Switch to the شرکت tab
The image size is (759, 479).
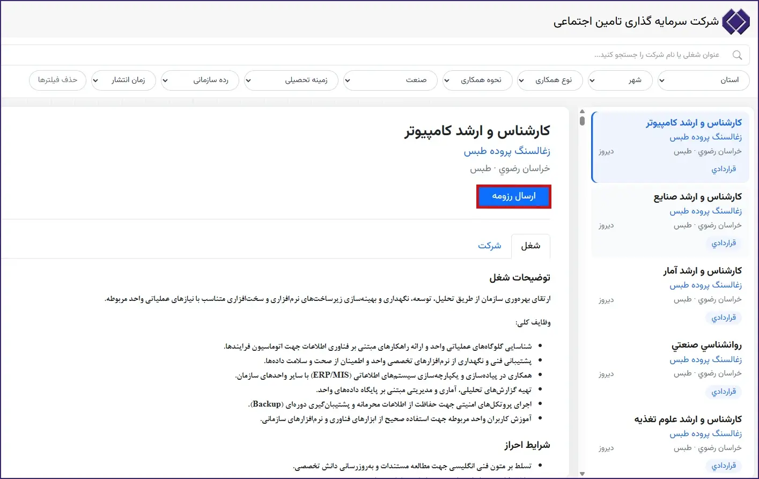[x=489, y=246]
